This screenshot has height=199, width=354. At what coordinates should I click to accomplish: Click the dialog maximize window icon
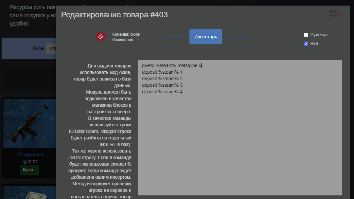pyautogui.click(x=333, y=14)
